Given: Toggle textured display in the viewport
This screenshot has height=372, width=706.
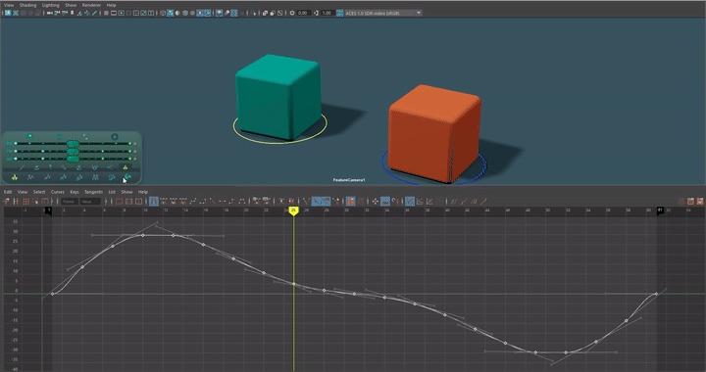Looking at the screenshot, I should (x=192, y=13).
